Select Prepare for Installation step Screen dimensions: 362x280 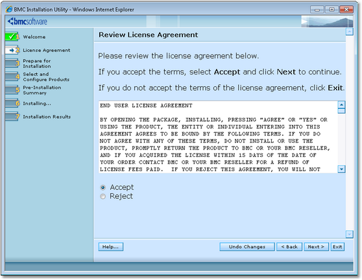pyautogui.click(x=37, y=64)
